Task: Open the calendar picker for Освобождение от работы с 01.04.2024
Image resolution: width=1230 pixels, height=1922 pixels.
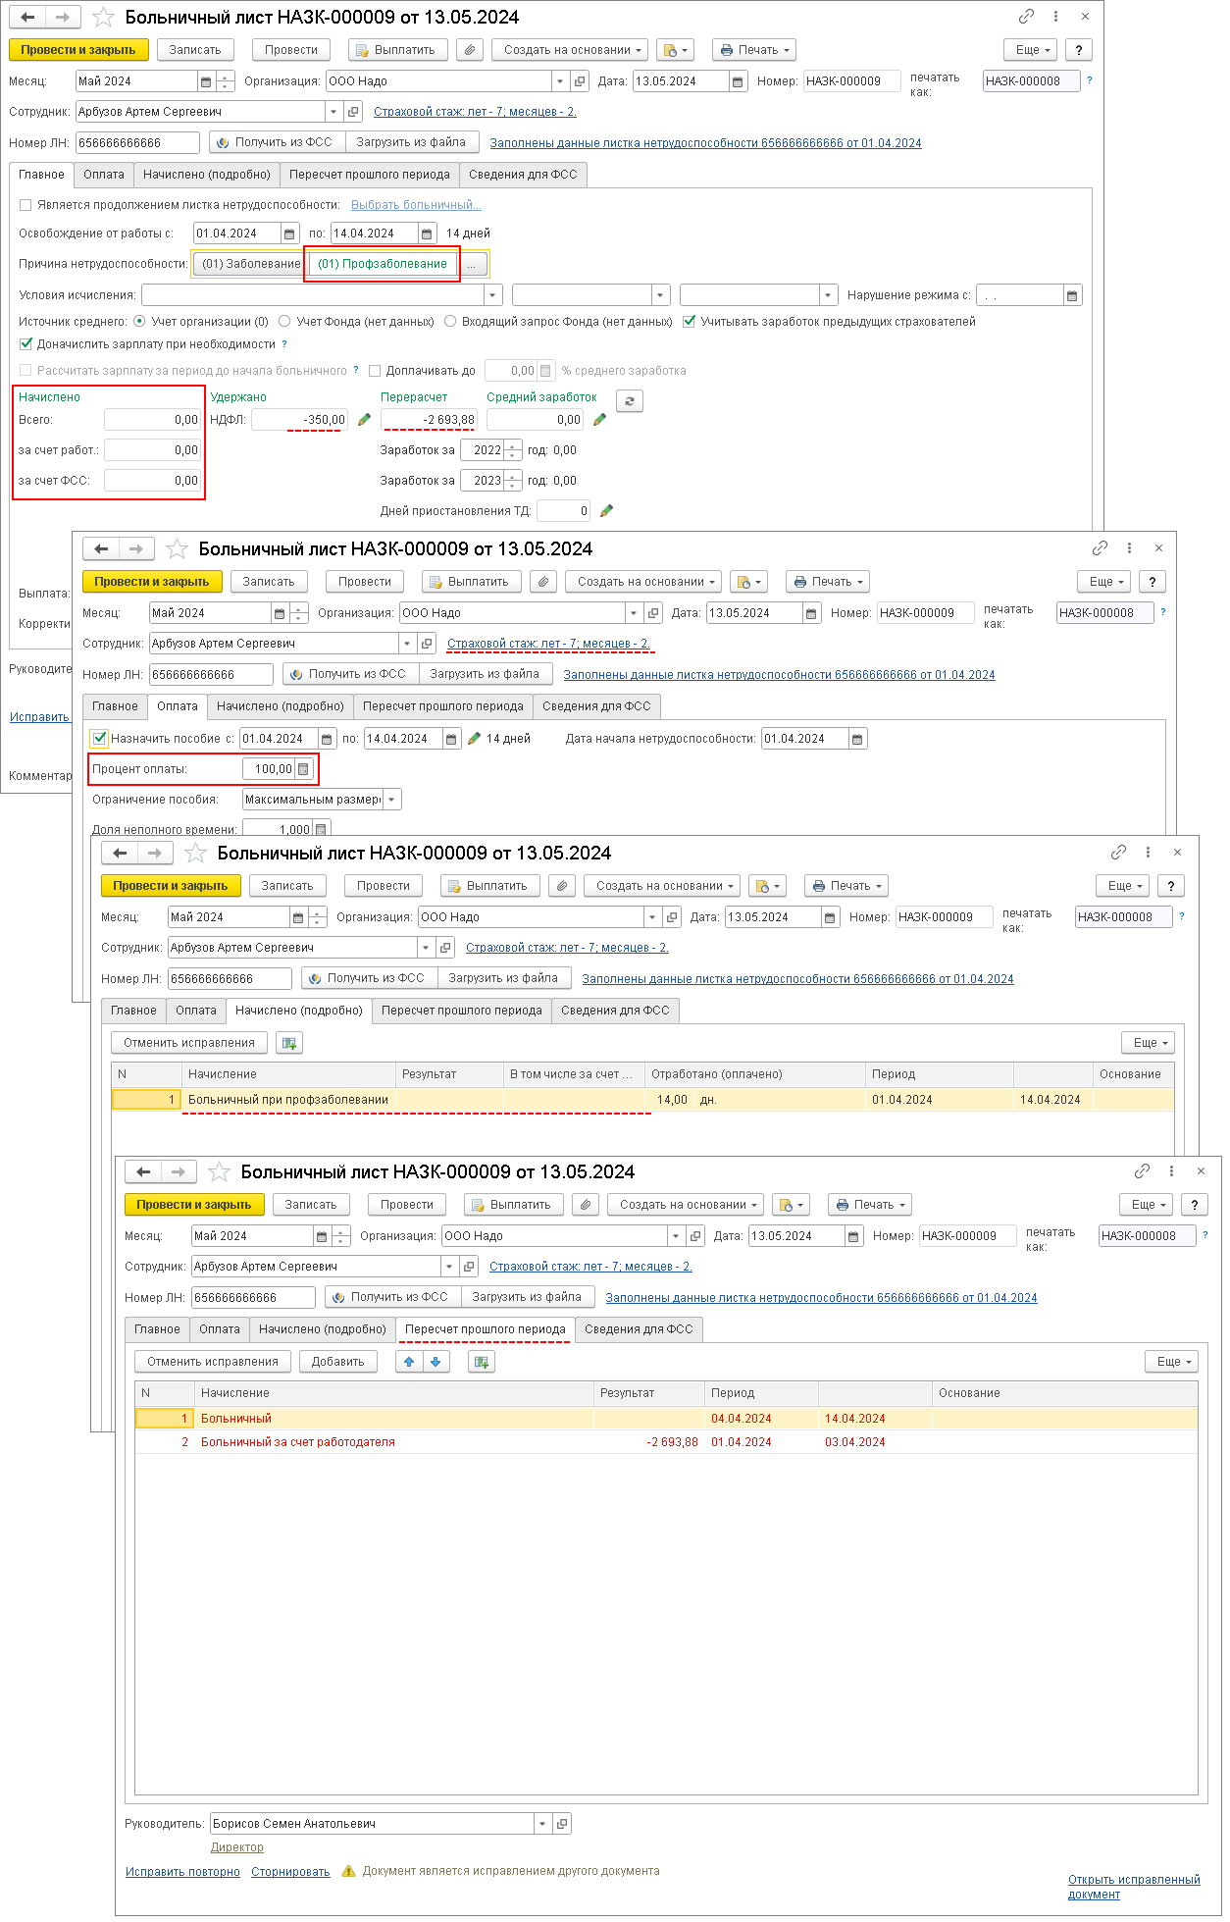Action: tap(289, 234)
